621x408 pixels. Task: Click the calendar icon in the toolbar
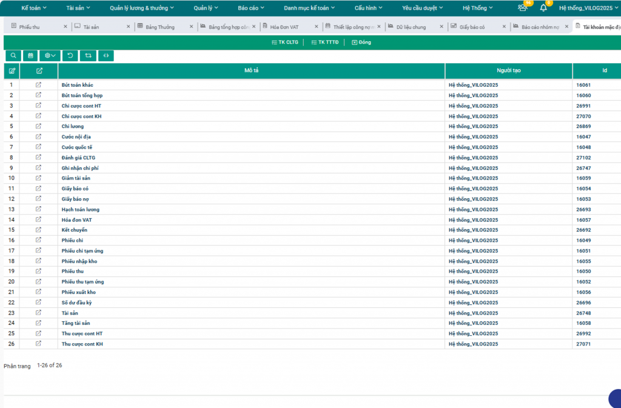[31, 56]
